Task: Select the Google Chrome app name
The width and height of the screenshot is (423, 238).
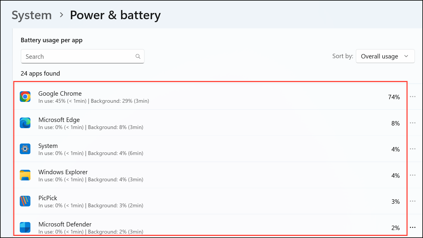Action: 60,94
